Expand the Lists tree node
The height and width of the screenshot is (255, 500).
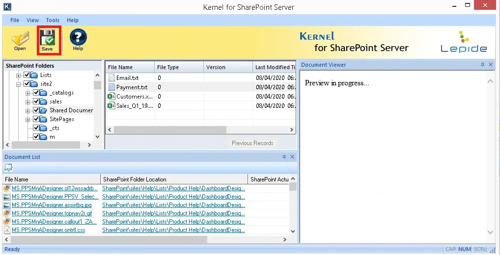[19, 76]
